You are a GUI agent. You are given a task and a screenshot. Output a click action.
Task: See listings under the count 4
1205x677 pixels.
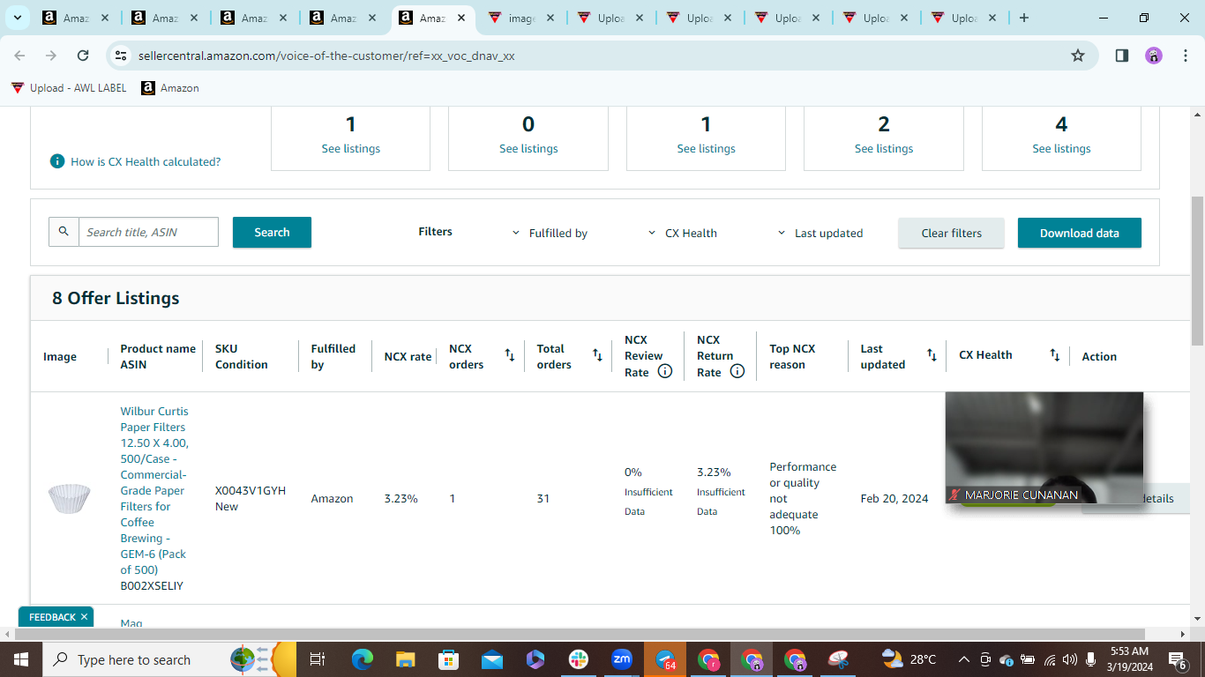pos(1061,148)
